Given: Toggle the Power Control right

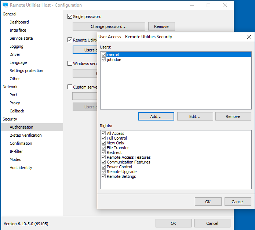Looking at the screenshot, I should point(104,167).
